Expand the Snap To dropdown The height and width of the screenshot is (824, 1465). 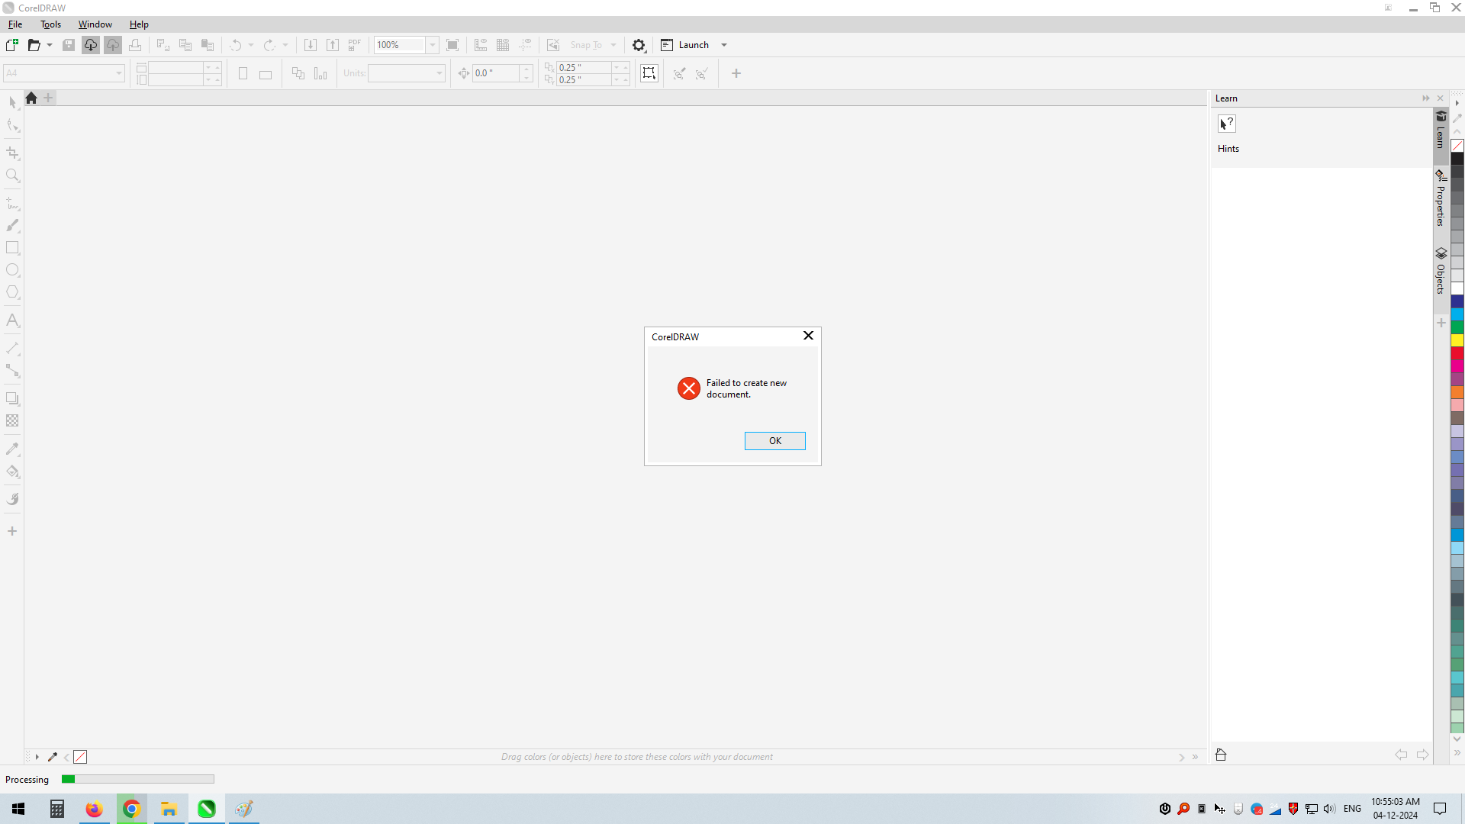click(x=613, y=45)
